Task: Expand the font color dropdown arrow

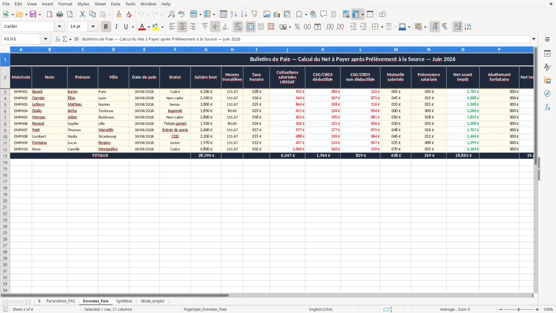Action: (x=149, y=27)
